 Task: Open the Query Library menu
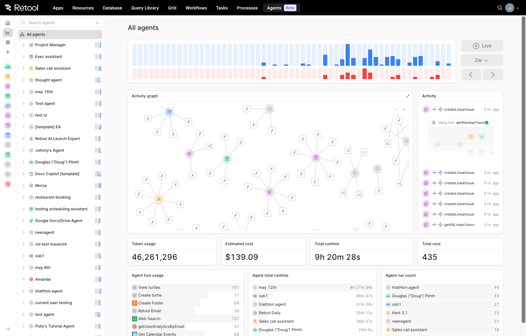point(145,8)
